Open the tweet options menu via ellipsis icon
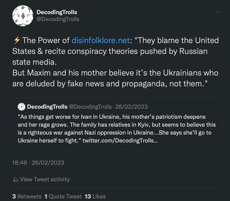The width and height of the screenshot is (230, 201). pyautogui.click(x=218, y=12)
